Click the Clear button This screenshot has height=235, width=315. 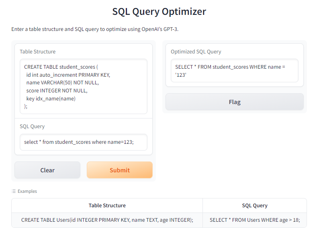[x=47, y=170]
